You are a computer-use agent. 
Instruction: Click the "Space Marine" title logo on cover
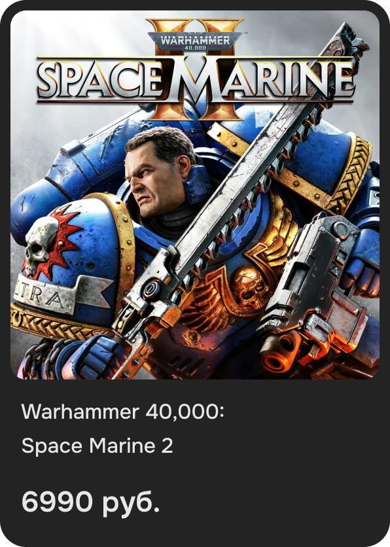196,80
